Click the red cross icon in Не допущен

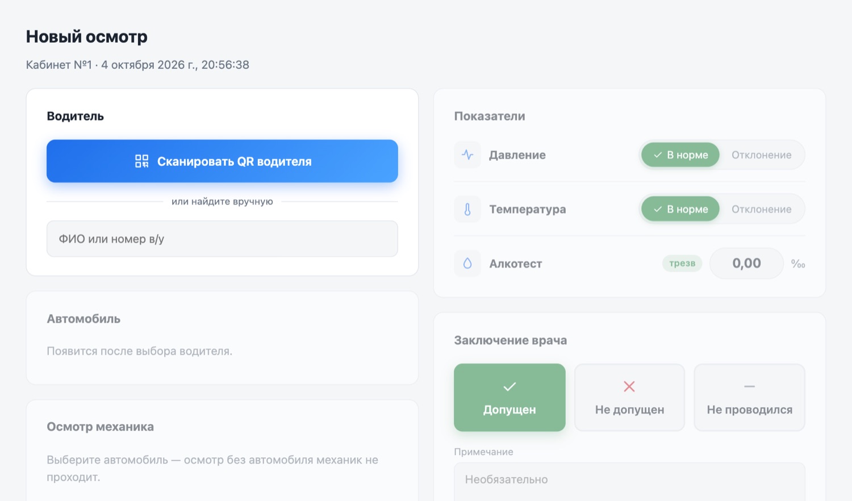(x=629, y=387)
